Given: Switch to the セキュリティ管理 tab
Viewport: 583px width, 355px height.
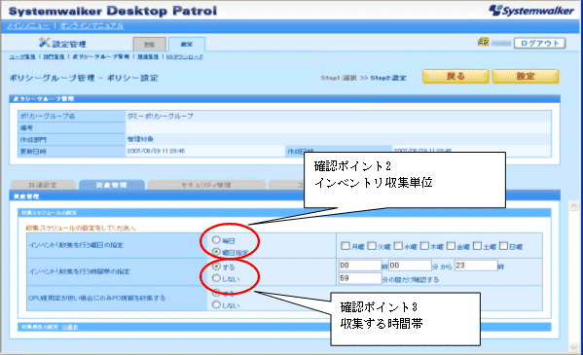Looking at the screenshot, I should (206, 185).
